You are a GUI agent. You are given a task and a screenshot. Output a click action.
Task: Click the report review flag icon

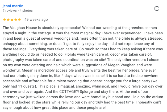coord(157,9)
